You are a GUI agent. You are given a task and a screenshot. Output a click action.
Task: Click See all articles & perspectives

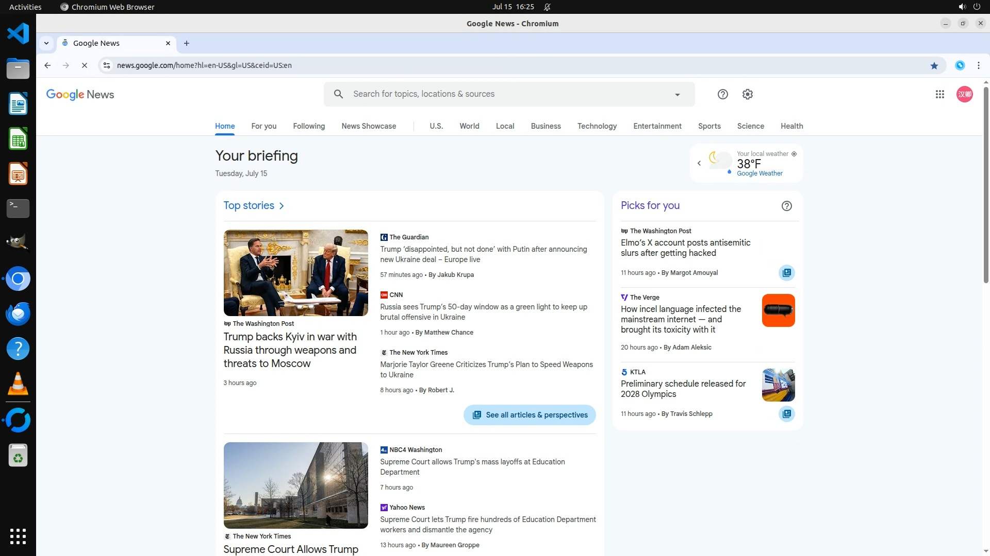click(530, 415)
